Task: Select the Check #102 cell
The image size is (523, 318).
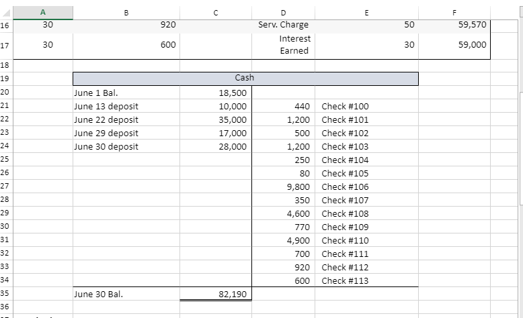Action: (x=366, y=133)
